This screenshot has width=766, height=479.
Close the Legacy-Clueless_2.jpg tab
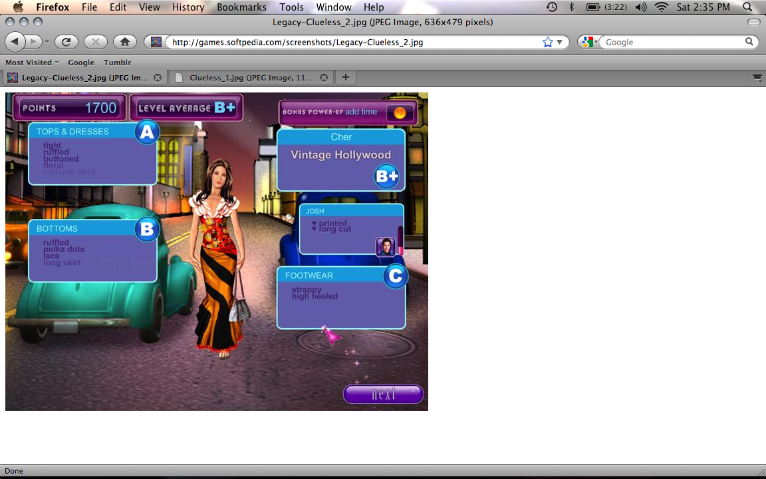point(158,78)
